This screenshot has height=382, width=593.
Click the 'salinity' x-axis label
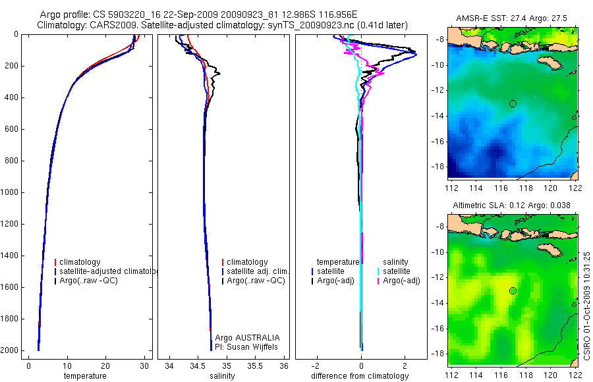222,376
